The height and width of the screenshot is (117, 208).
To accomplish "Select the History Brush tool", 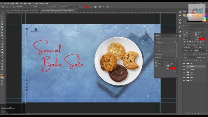I will click(2, 41).
